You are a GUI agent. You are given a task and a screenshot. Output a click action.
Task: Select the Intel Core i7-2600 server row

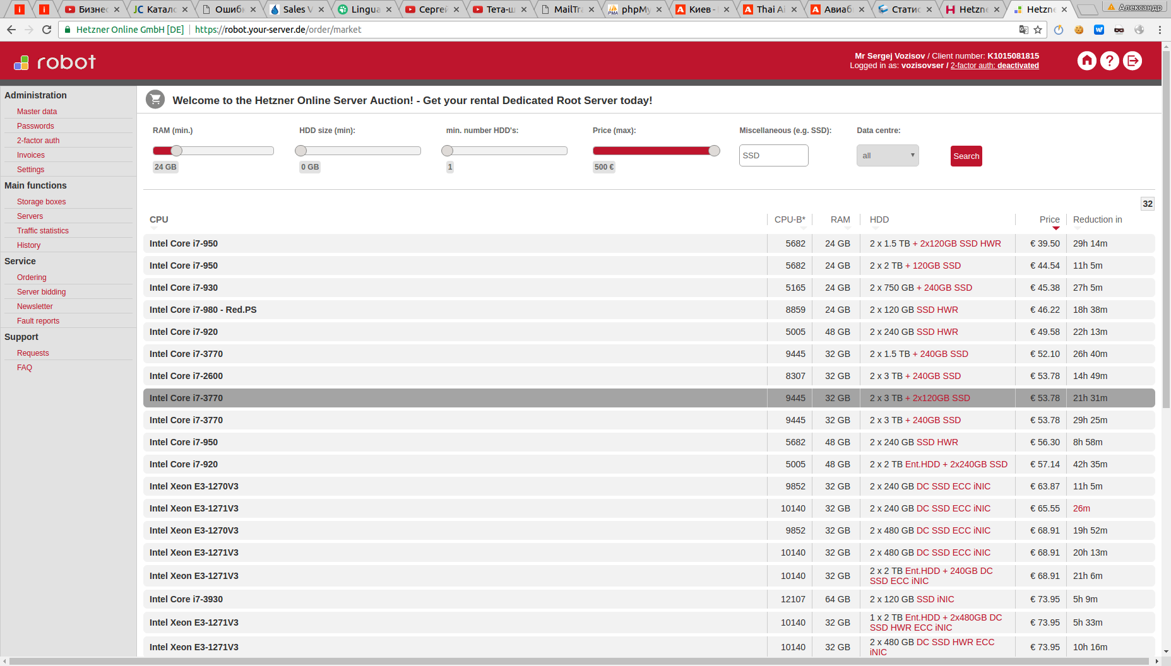pos(649,376)
